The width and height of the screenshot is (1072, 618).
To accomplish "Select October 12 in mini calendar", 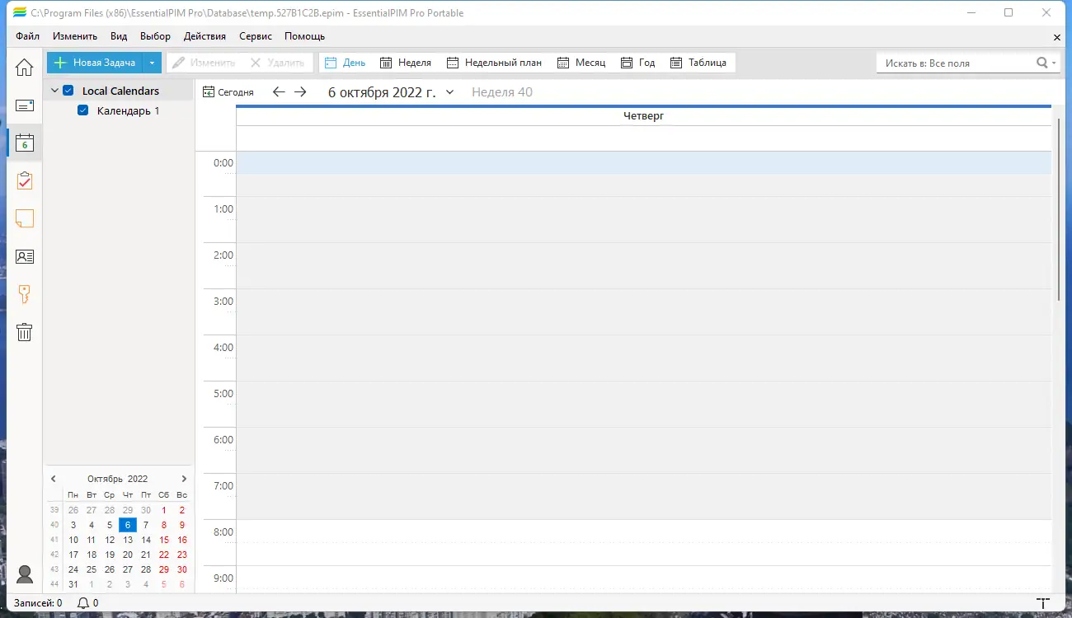I will [110, 540].
